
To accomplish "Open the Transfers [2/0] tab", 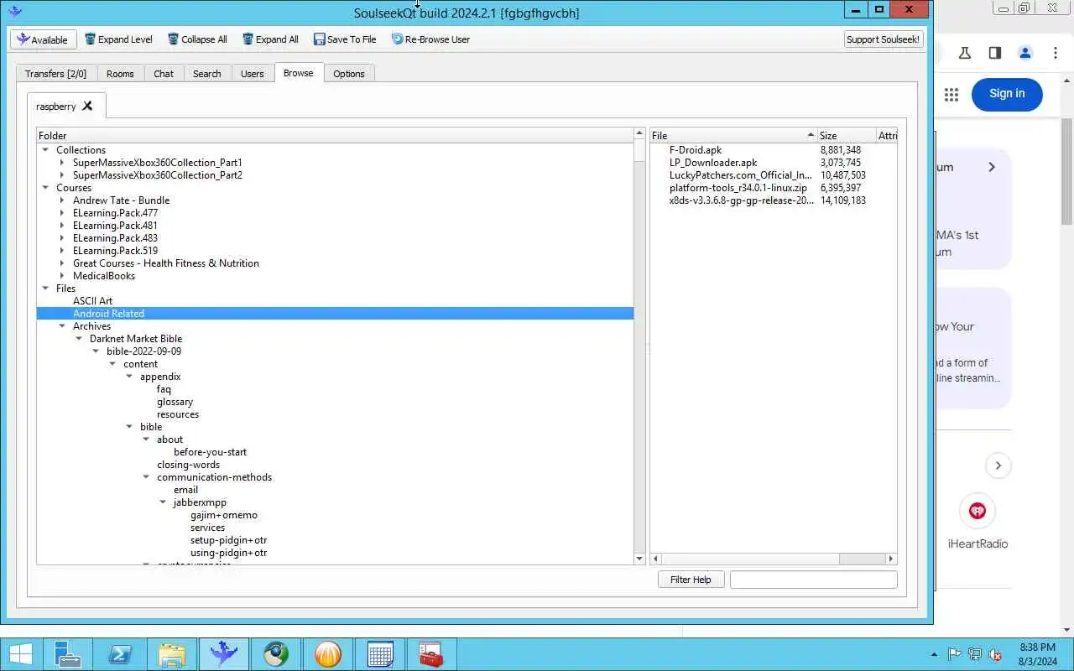I will 55,74.
